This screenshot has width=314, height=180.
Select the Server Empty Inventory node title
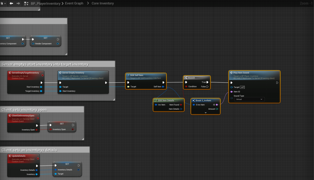pos(73,73)
